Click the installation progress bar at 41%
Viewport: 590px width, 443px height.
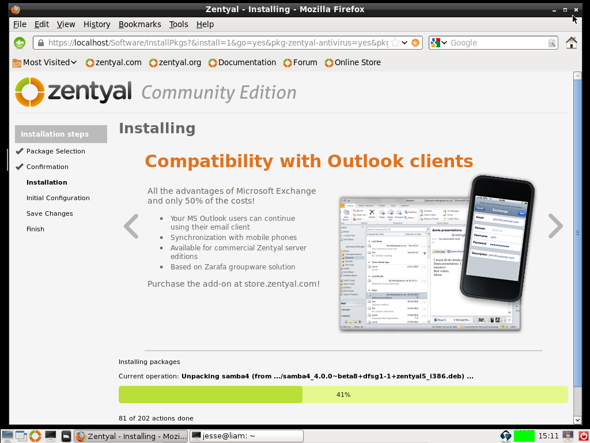pos(343,395)
